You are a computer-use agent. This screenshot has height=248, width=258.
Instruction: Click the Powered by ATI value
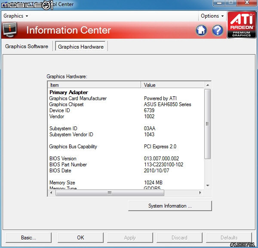coord(160,98)
